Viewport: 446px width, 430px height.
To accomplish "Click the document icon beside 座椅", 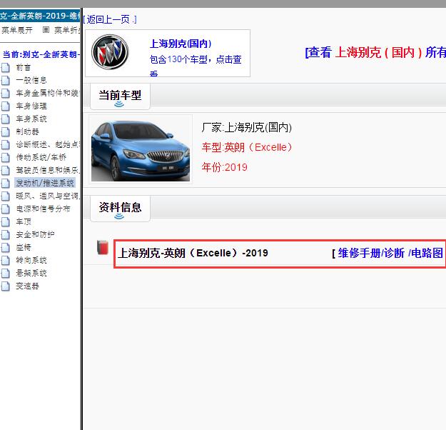I will click(6, 247).
